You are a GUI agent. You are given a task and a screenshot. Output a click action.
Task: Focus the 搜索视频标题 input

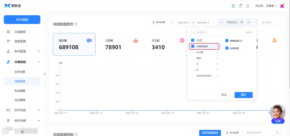click(x=259, y=133)
